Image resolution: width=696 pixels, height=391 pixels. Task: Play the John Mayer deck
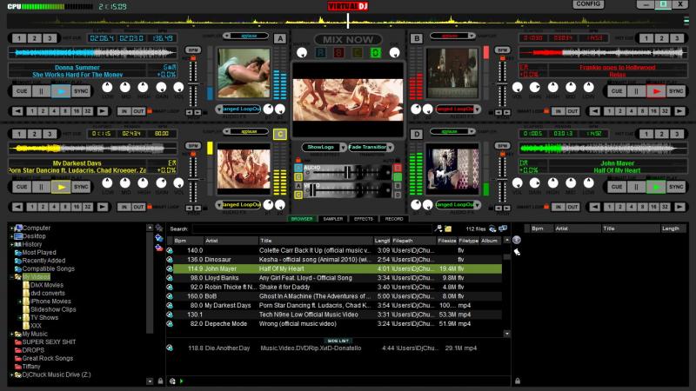[656, 187]
